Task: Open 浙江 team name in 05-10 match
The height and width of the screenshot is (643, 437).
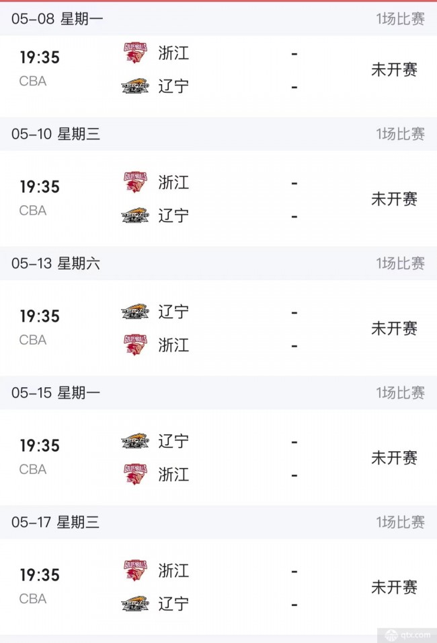Action: pos(173,182)
